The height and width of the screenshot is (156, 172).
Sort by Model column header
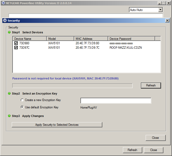coord(60,39)
